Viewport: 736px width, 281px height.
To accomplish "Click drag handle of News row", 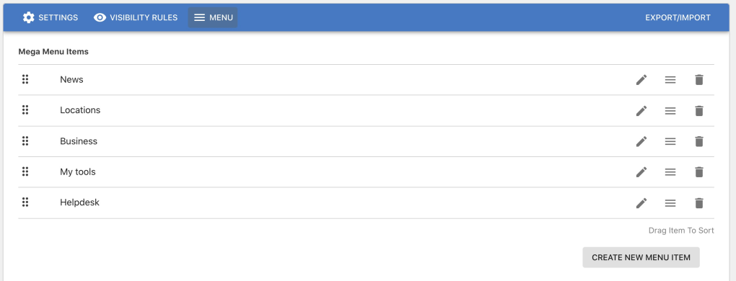I will 25,79.
